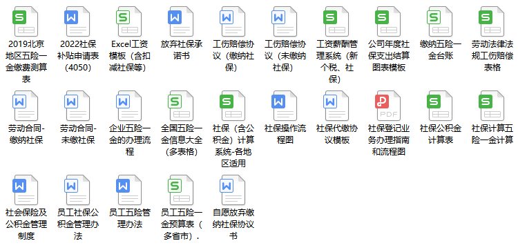Select the 劳动合同-未缴社保 document icon
This screenshot has width=518, height=250.
pyautogui.click(x=77, y=106)
